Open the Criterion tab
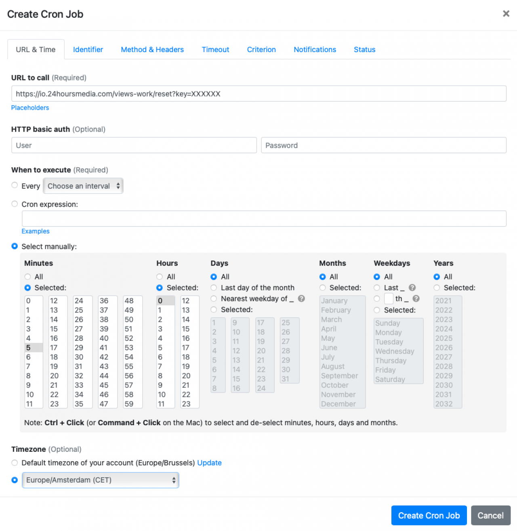This screenshot has height=531, width=517. point(261,49)
